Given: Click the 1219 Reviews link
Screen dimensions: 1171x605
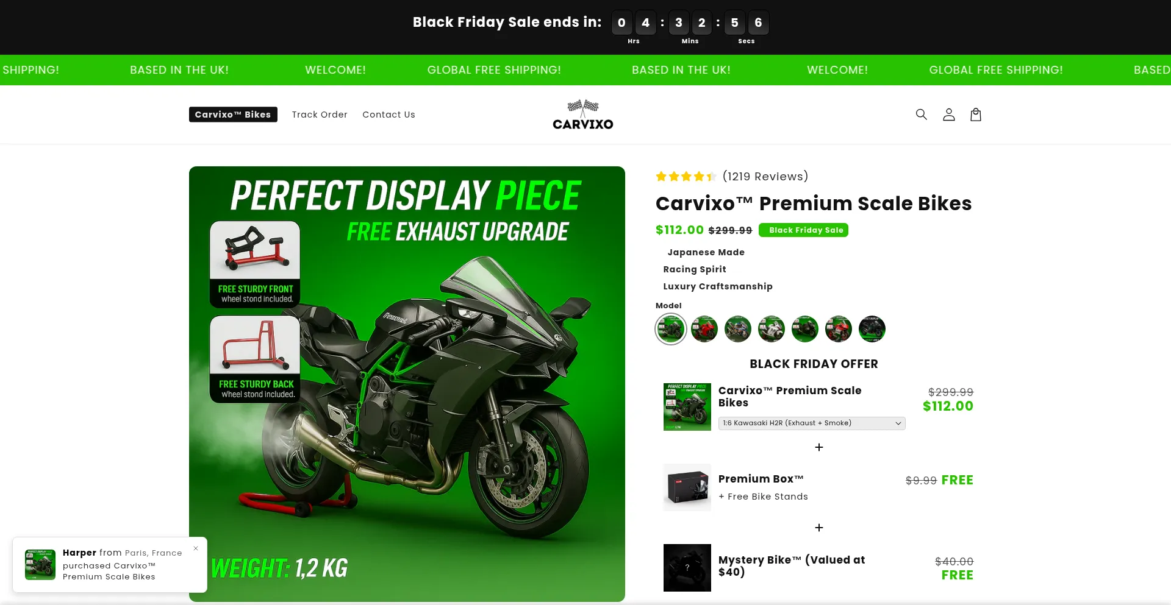Looking at the screenshot, I should click(765, 177).
